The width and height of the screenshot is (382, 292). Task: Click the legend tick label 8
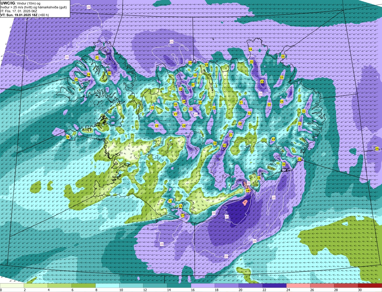(x=96, y=290)
